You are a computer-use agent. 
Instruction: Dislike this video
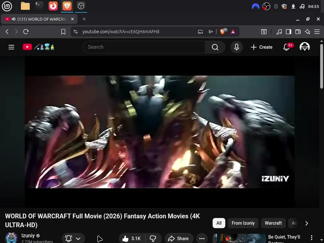coord(153,239)
